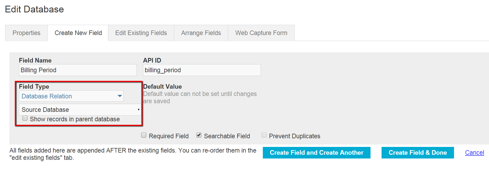Select the Create New Field tab

coord(78,33)
